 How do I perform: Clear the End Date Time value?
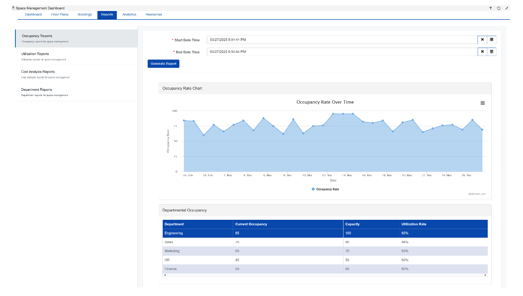point(482,52)
